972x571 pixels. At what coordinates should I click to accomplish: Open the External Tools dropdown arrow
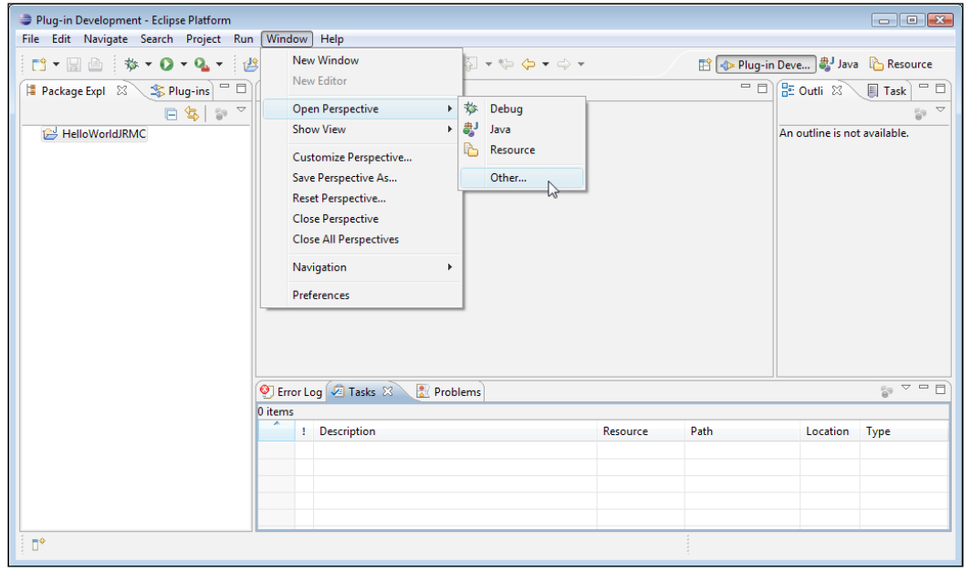[x=219, y=64]
